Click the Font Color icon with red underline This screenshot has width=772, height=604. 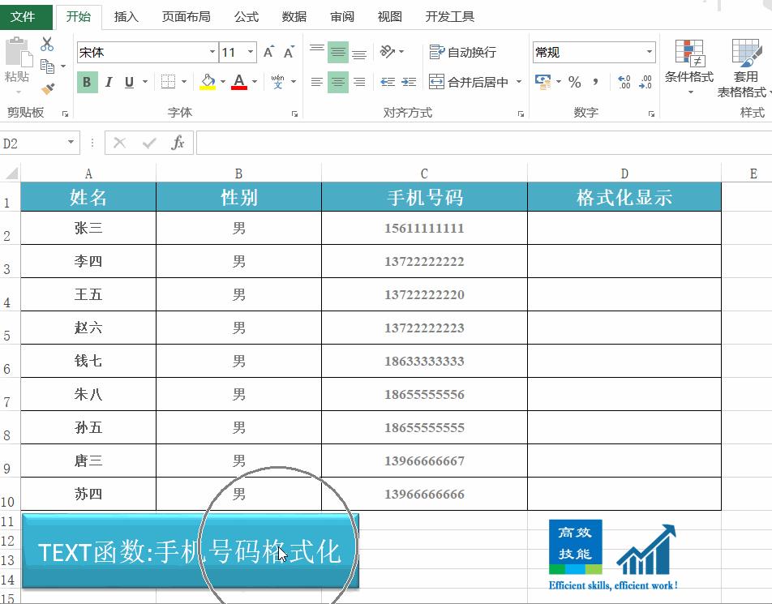click(x=238, y=81)
